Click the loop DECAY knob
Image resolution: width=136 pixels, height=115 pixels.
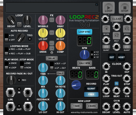(x=11, y=20)
